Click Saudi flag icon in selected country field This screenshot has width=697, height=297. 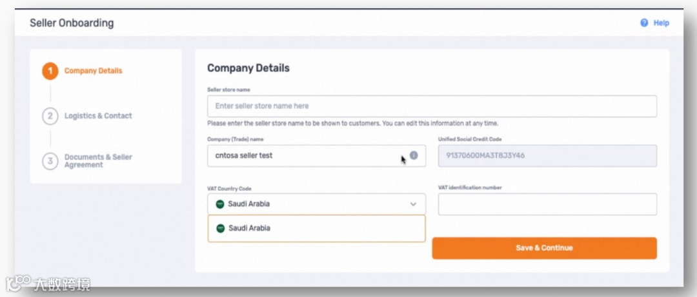[x=220, y=204]
